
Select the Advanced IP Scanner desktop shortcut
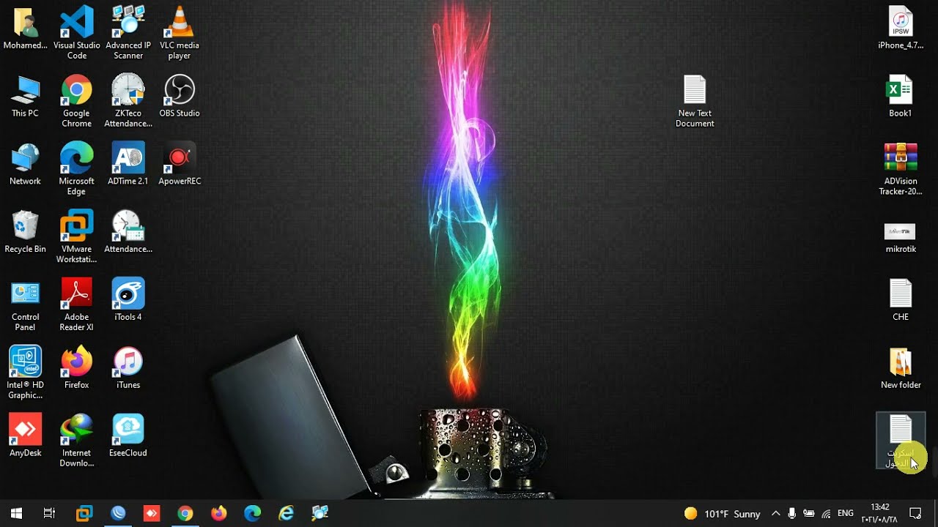coord(128,33)
